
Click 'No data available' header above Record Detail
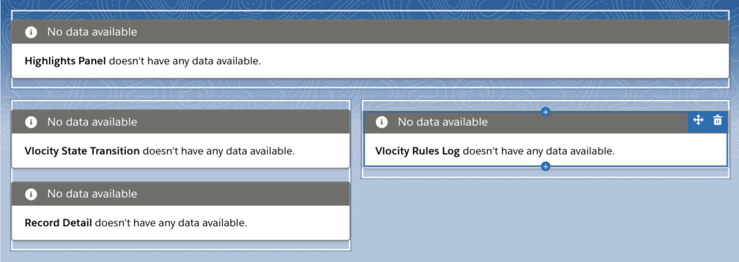[180, 194]
